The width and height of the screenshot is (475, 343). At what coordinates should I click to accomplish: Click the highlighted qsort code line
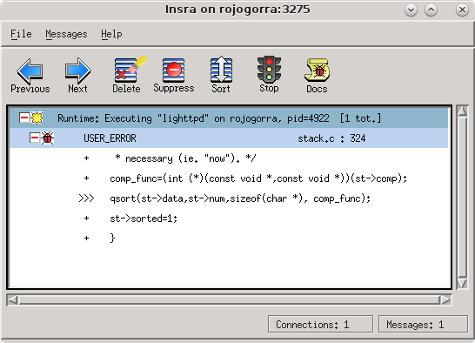pyautogui.click(x=240, y=198)
